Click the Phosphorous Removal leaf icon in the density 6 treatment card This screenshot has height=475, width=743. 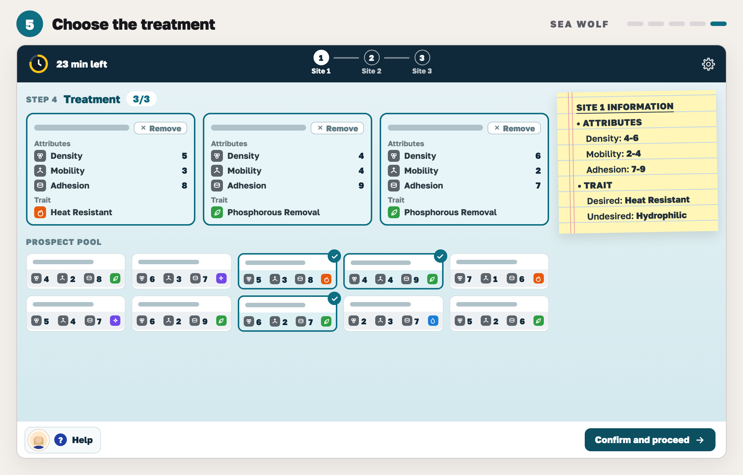[394, 212]
